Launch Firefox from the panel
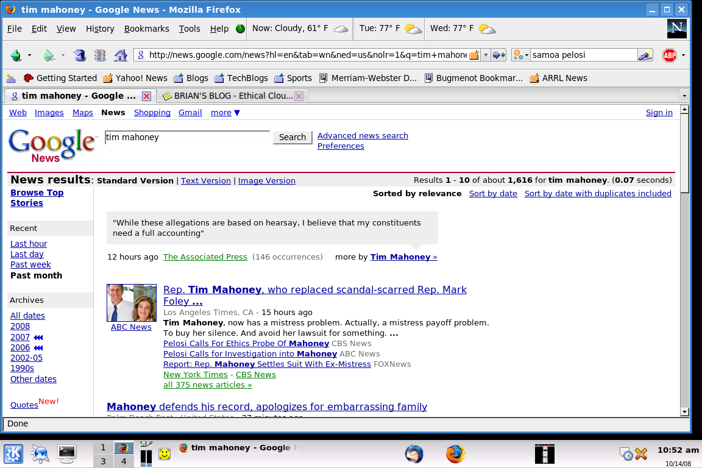This screenshot has height=468, width=702. click(x=455, y=454)
